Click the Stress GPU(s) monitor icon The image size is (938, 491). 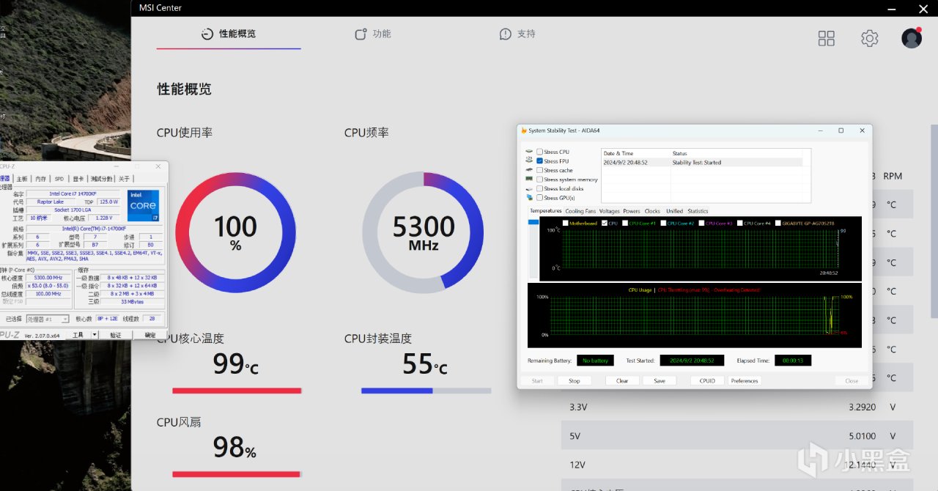click(529, 198)
